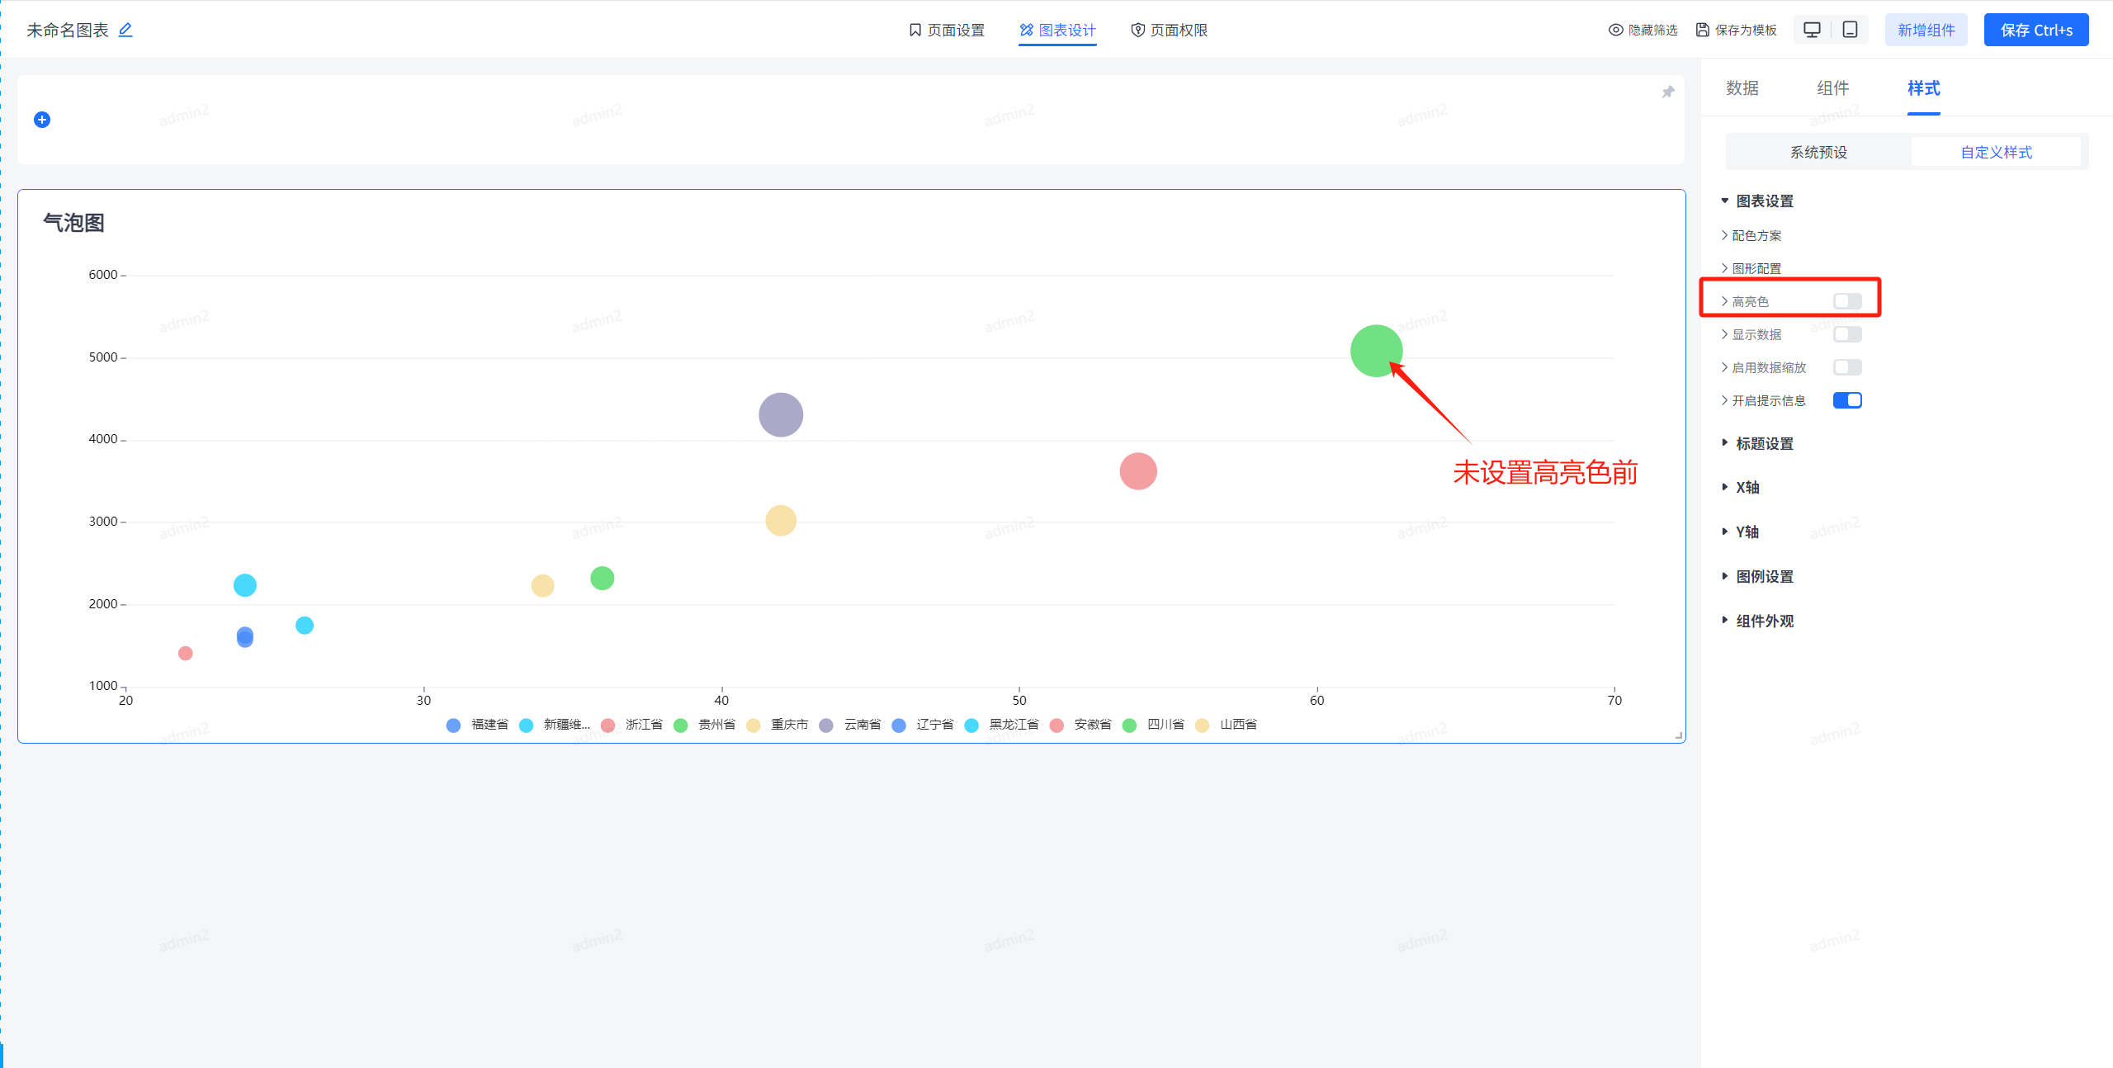Switch to desktop preview icon
Screen dimensions: 2113x1068
click(x=1812, y=30)
